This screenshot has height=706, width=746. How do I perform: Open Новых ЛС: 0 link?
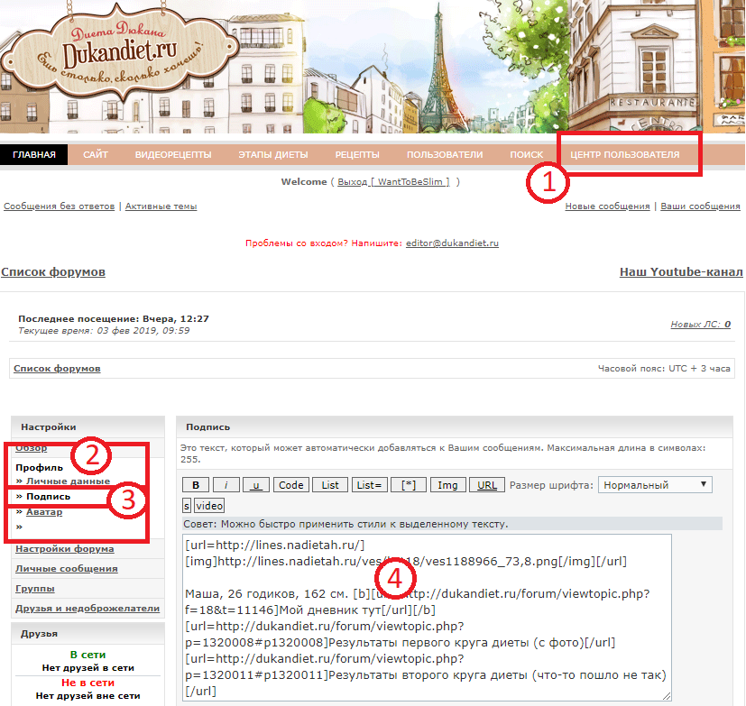(700, 325)
